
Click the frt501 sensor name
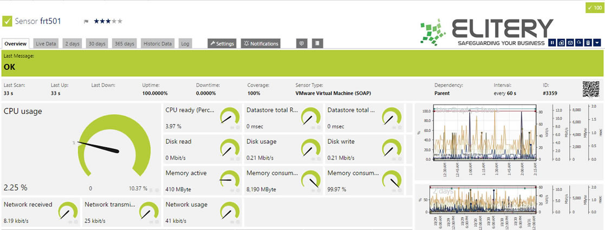(50, 21)
